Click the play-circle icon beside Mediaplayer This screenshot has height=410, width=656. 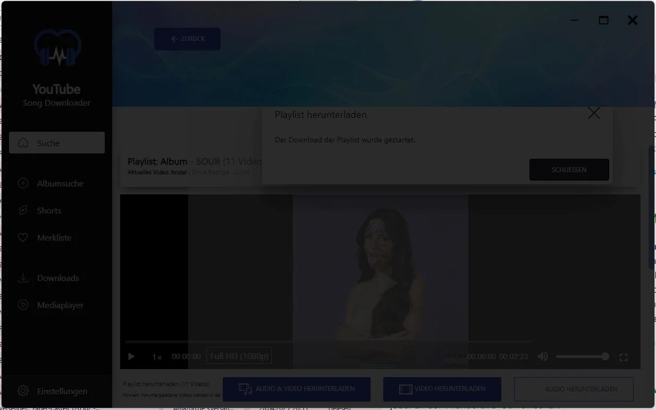coord(23,305)
